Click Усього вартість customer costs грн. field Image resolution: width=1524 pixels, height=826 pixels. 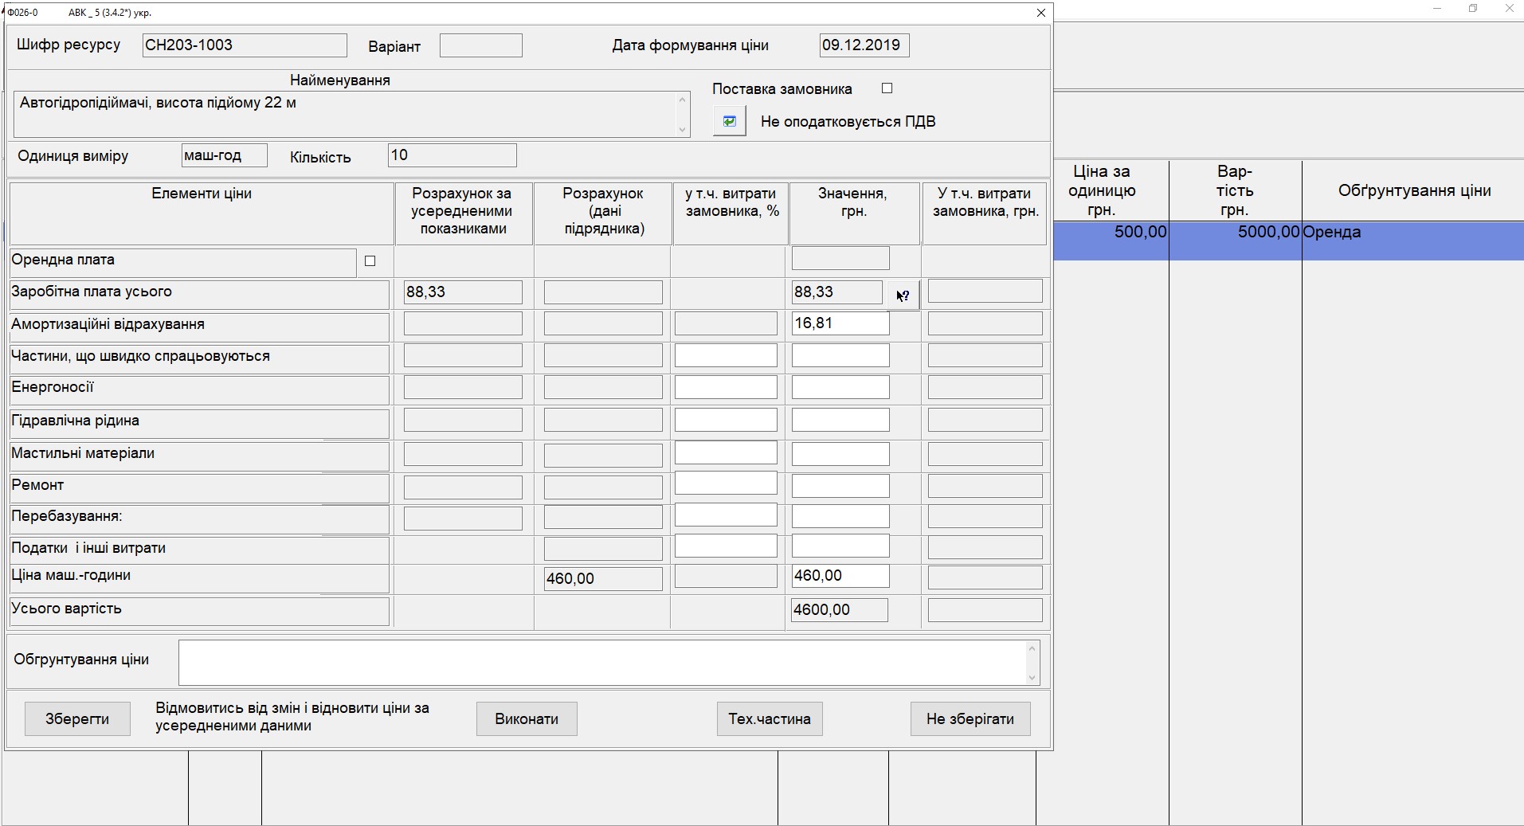(x=985, y=610)
